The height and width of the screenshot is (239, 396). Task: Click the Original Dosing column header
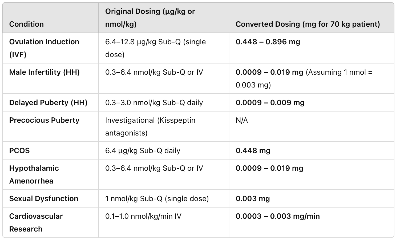(x=150, y=18)
